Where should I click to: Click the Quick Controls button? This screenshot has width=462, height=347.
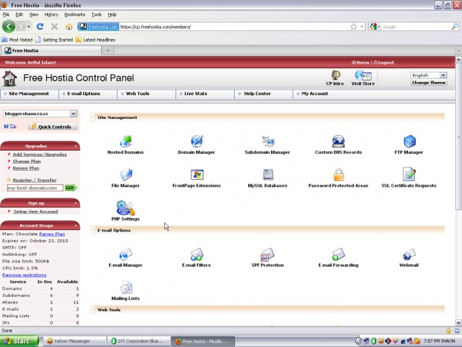(x=53, y=127)
